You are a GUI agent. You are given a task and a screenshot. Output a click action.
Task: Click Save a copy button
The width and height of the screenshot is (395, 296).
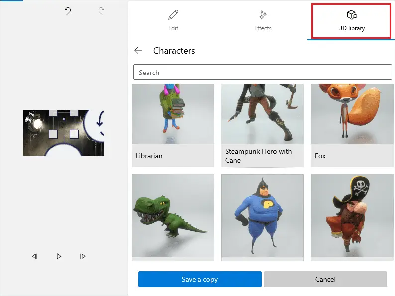tap(200, 279)
